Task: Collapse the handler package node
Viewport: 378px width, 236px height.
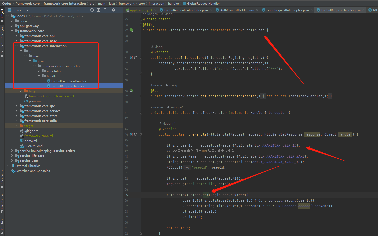Action: point(39,76)
